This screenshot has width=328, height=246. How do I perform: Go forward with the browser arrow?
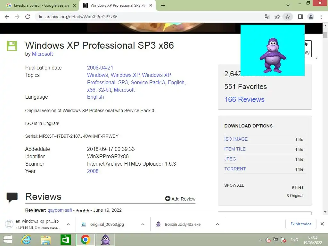point(17,17)
